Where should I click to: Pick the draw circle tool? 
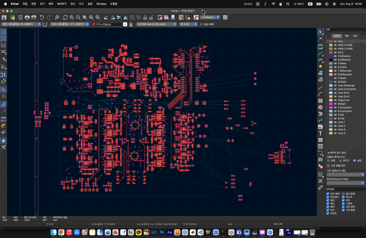coord(320,107)
